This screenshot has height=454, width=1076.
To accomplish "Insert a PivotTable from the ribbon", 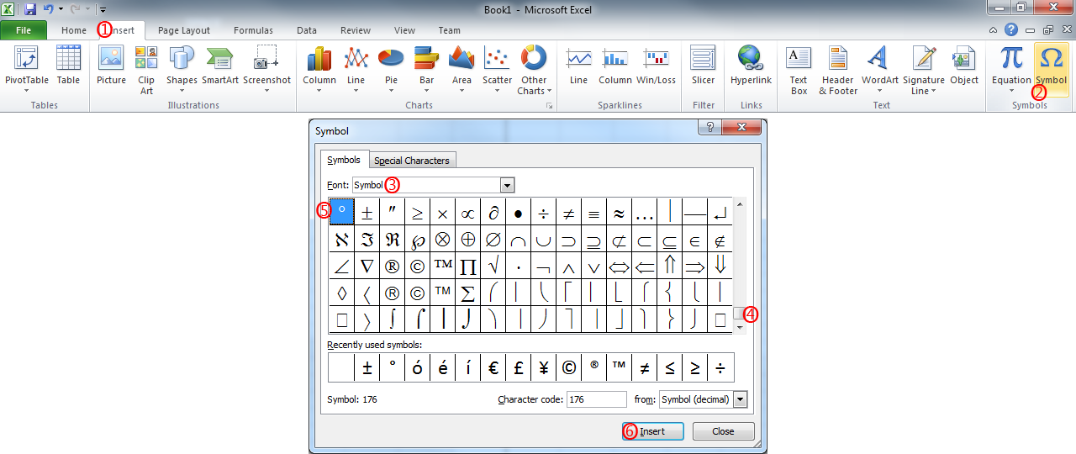I will 27,69.
